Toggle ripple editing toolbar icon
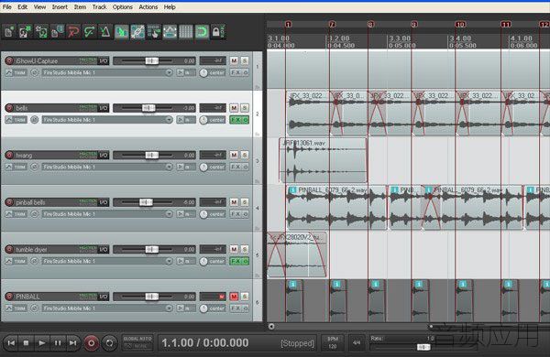The image size is (550, 357). [154, 32]
